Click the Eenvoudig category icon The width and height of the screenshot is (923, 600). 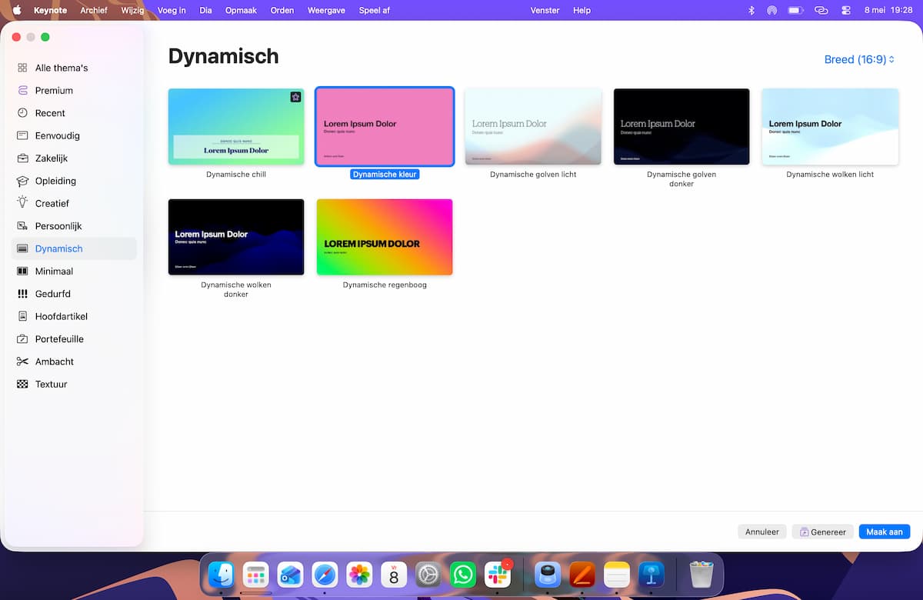22,135
